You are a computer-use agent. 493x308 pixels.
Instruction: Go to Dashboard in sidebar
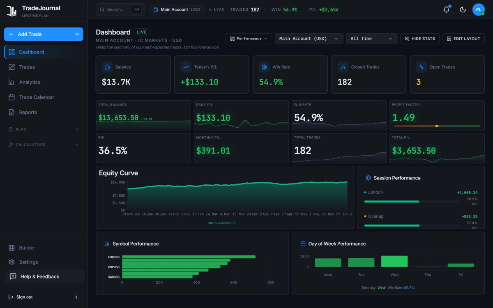point(44,52)
